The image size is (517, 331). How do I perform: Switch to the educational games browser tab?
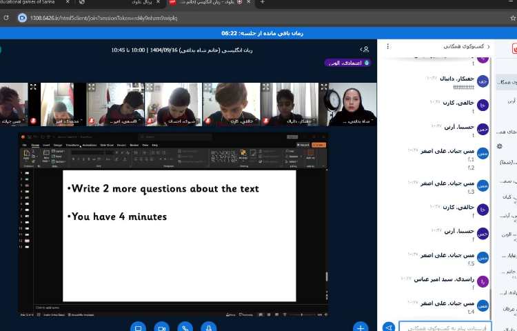(31, 3)
